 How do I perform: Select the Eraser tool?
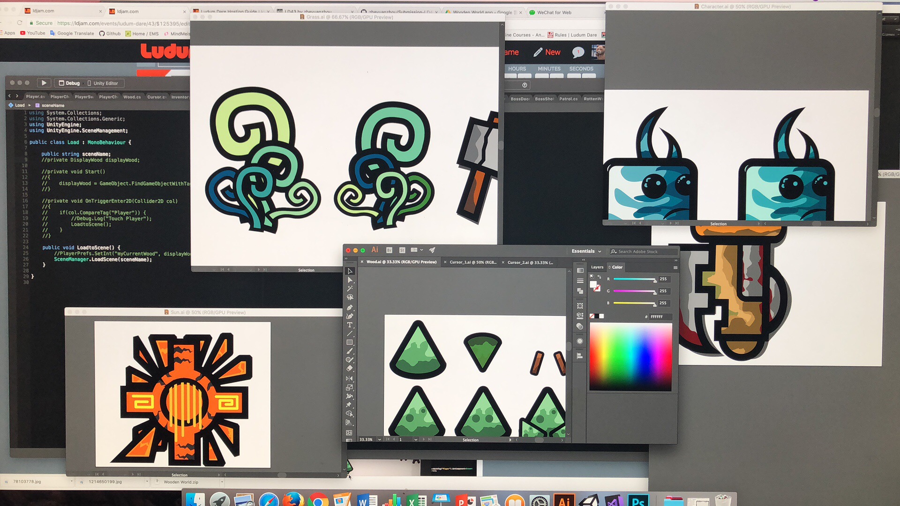(x=350, y=368)
